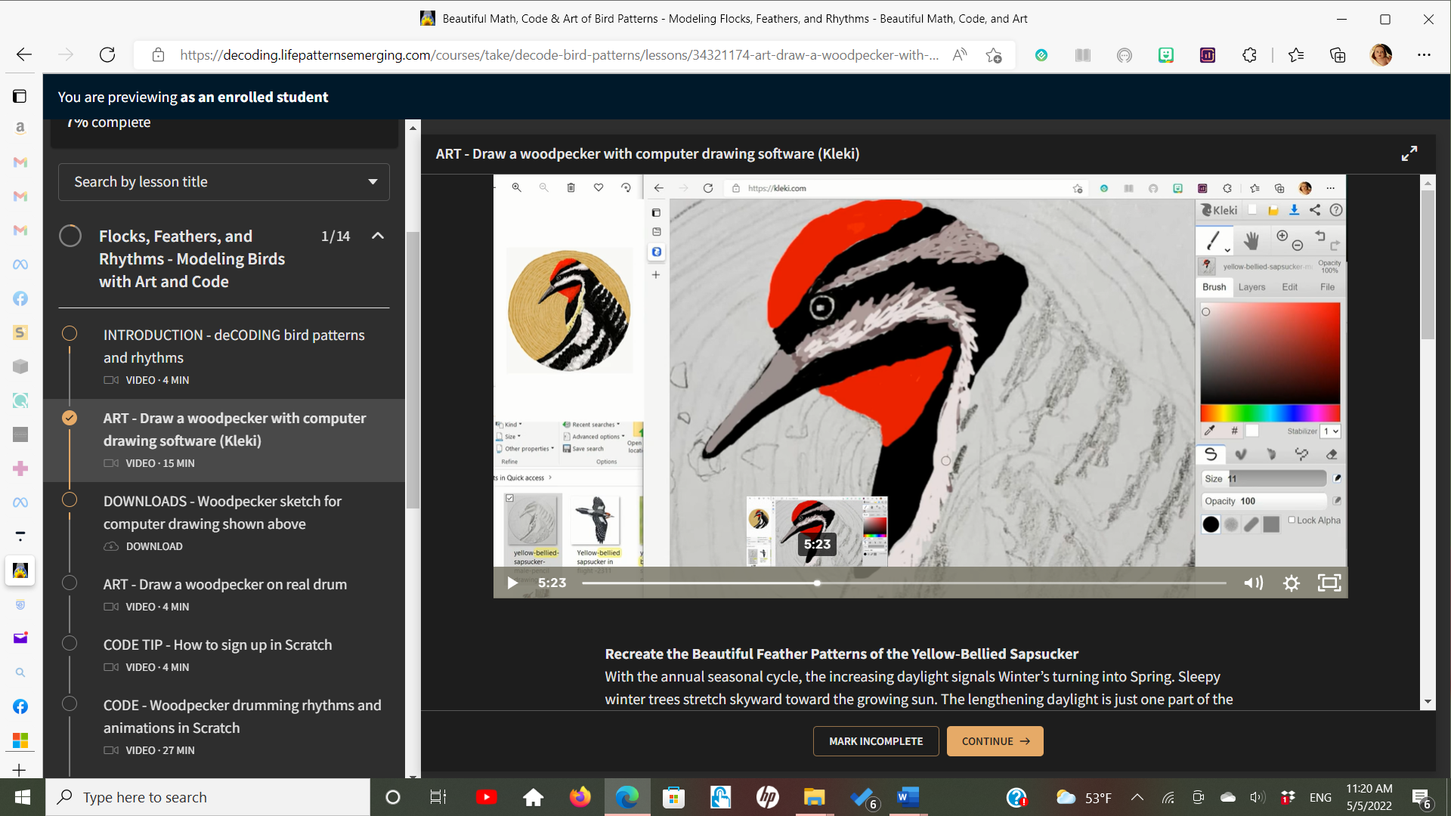Open Search by lesson title dropdown
This screenshot has width=1451, height=816.
pyautogui.click(x=224, y=182)
